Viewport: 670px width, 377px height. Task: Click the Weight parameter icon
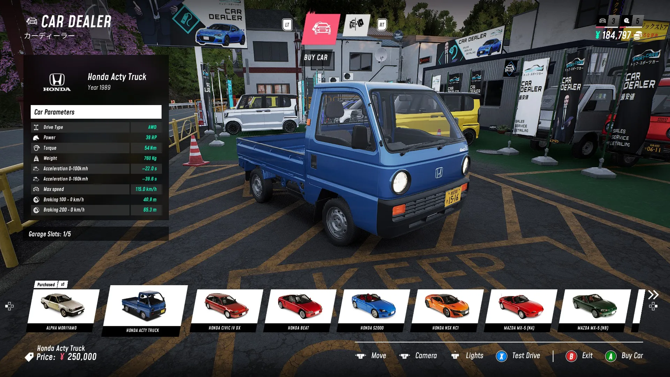36,158
